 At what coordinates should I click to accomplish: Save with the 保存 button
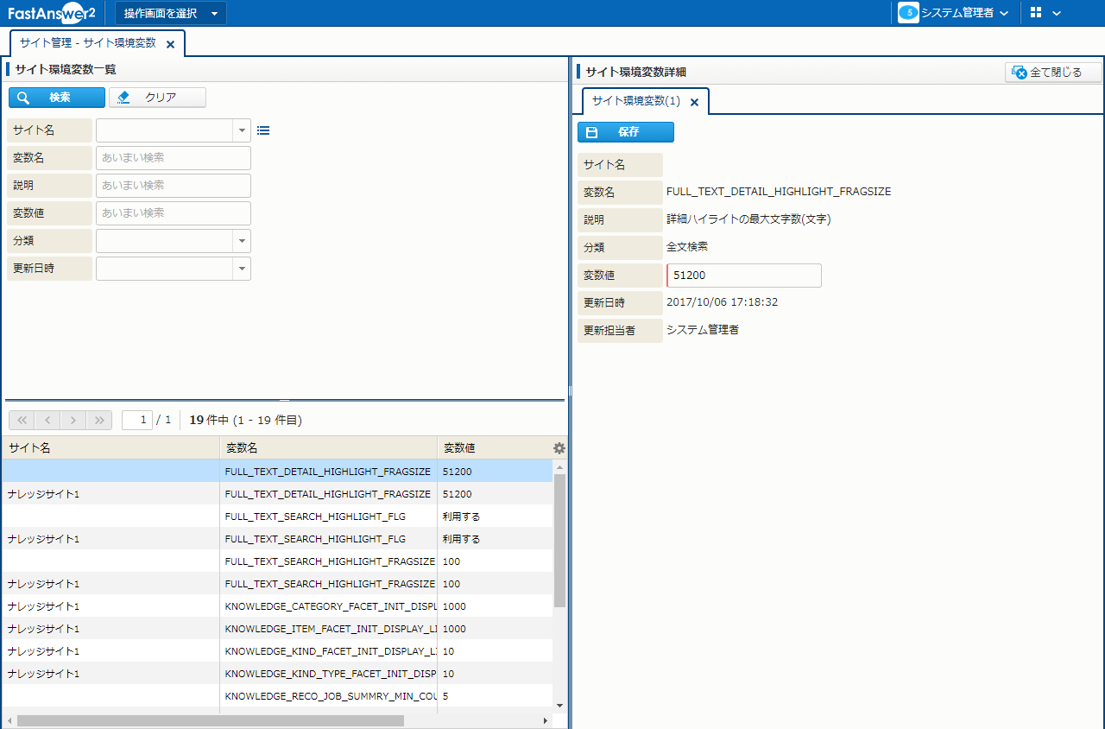click(x=625, y=132)
